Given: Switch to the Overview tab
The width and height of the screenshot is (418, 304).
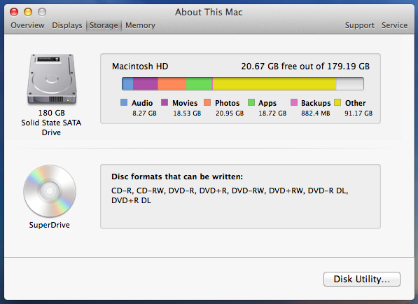Looking at the screenshot, I should tap(27, 25).
